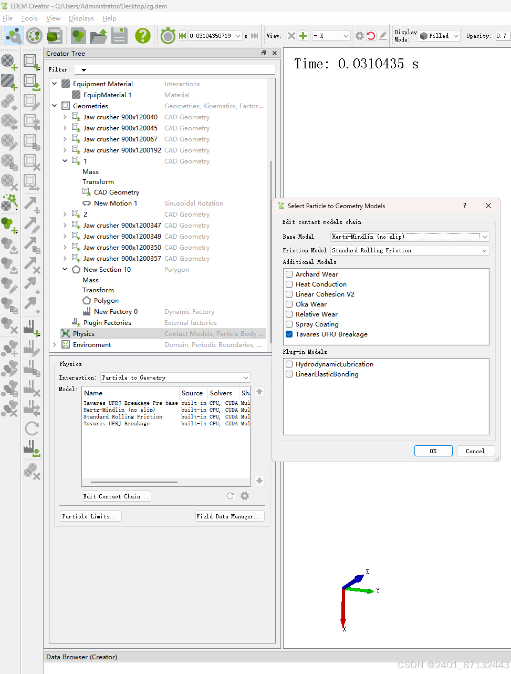
Task: Enable Archard Wear checkbox
Action: pyautogui.click(x=289, y=274)
